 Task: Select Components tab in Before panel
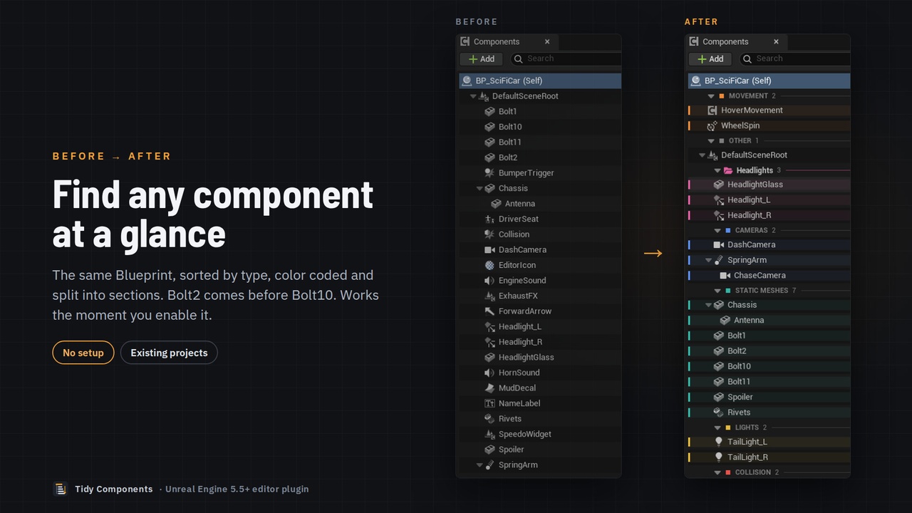click(507, 42)
